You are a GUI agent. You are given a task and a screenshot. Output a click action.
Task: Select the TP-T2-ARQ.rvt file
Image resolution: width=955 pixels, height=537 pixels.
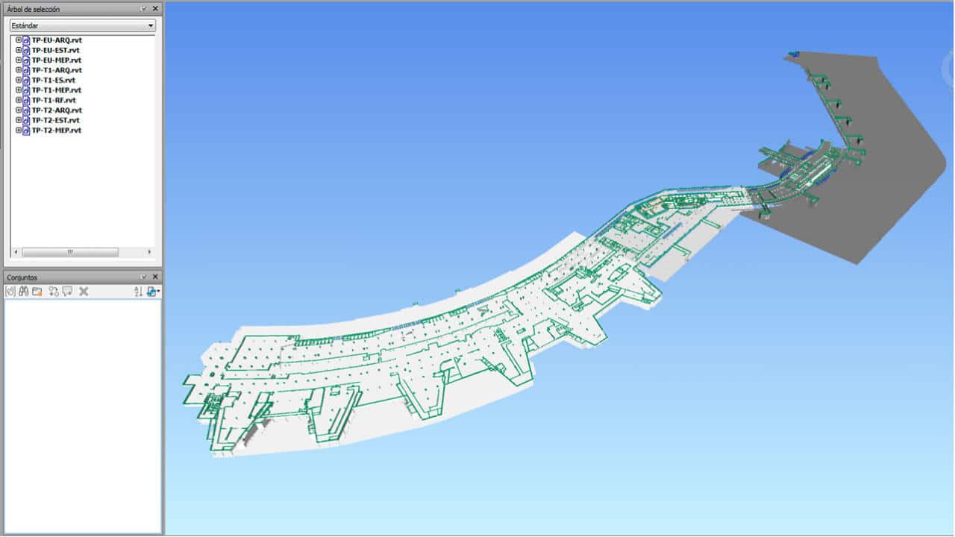(x=56, y=110)
